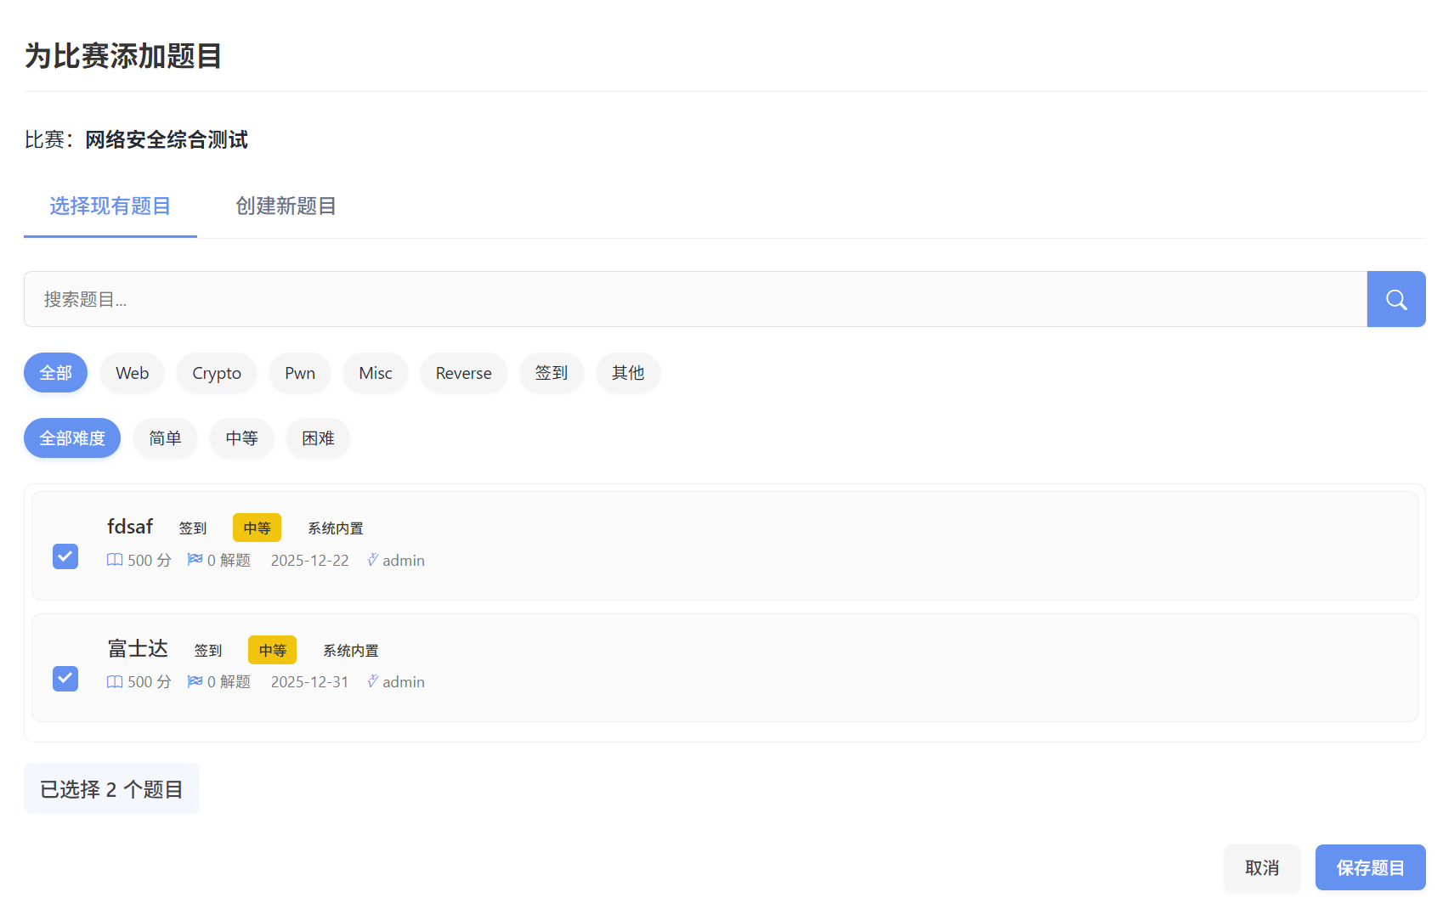Uncheck the 富士达 challenge checkbox

[x=65, y=679]
